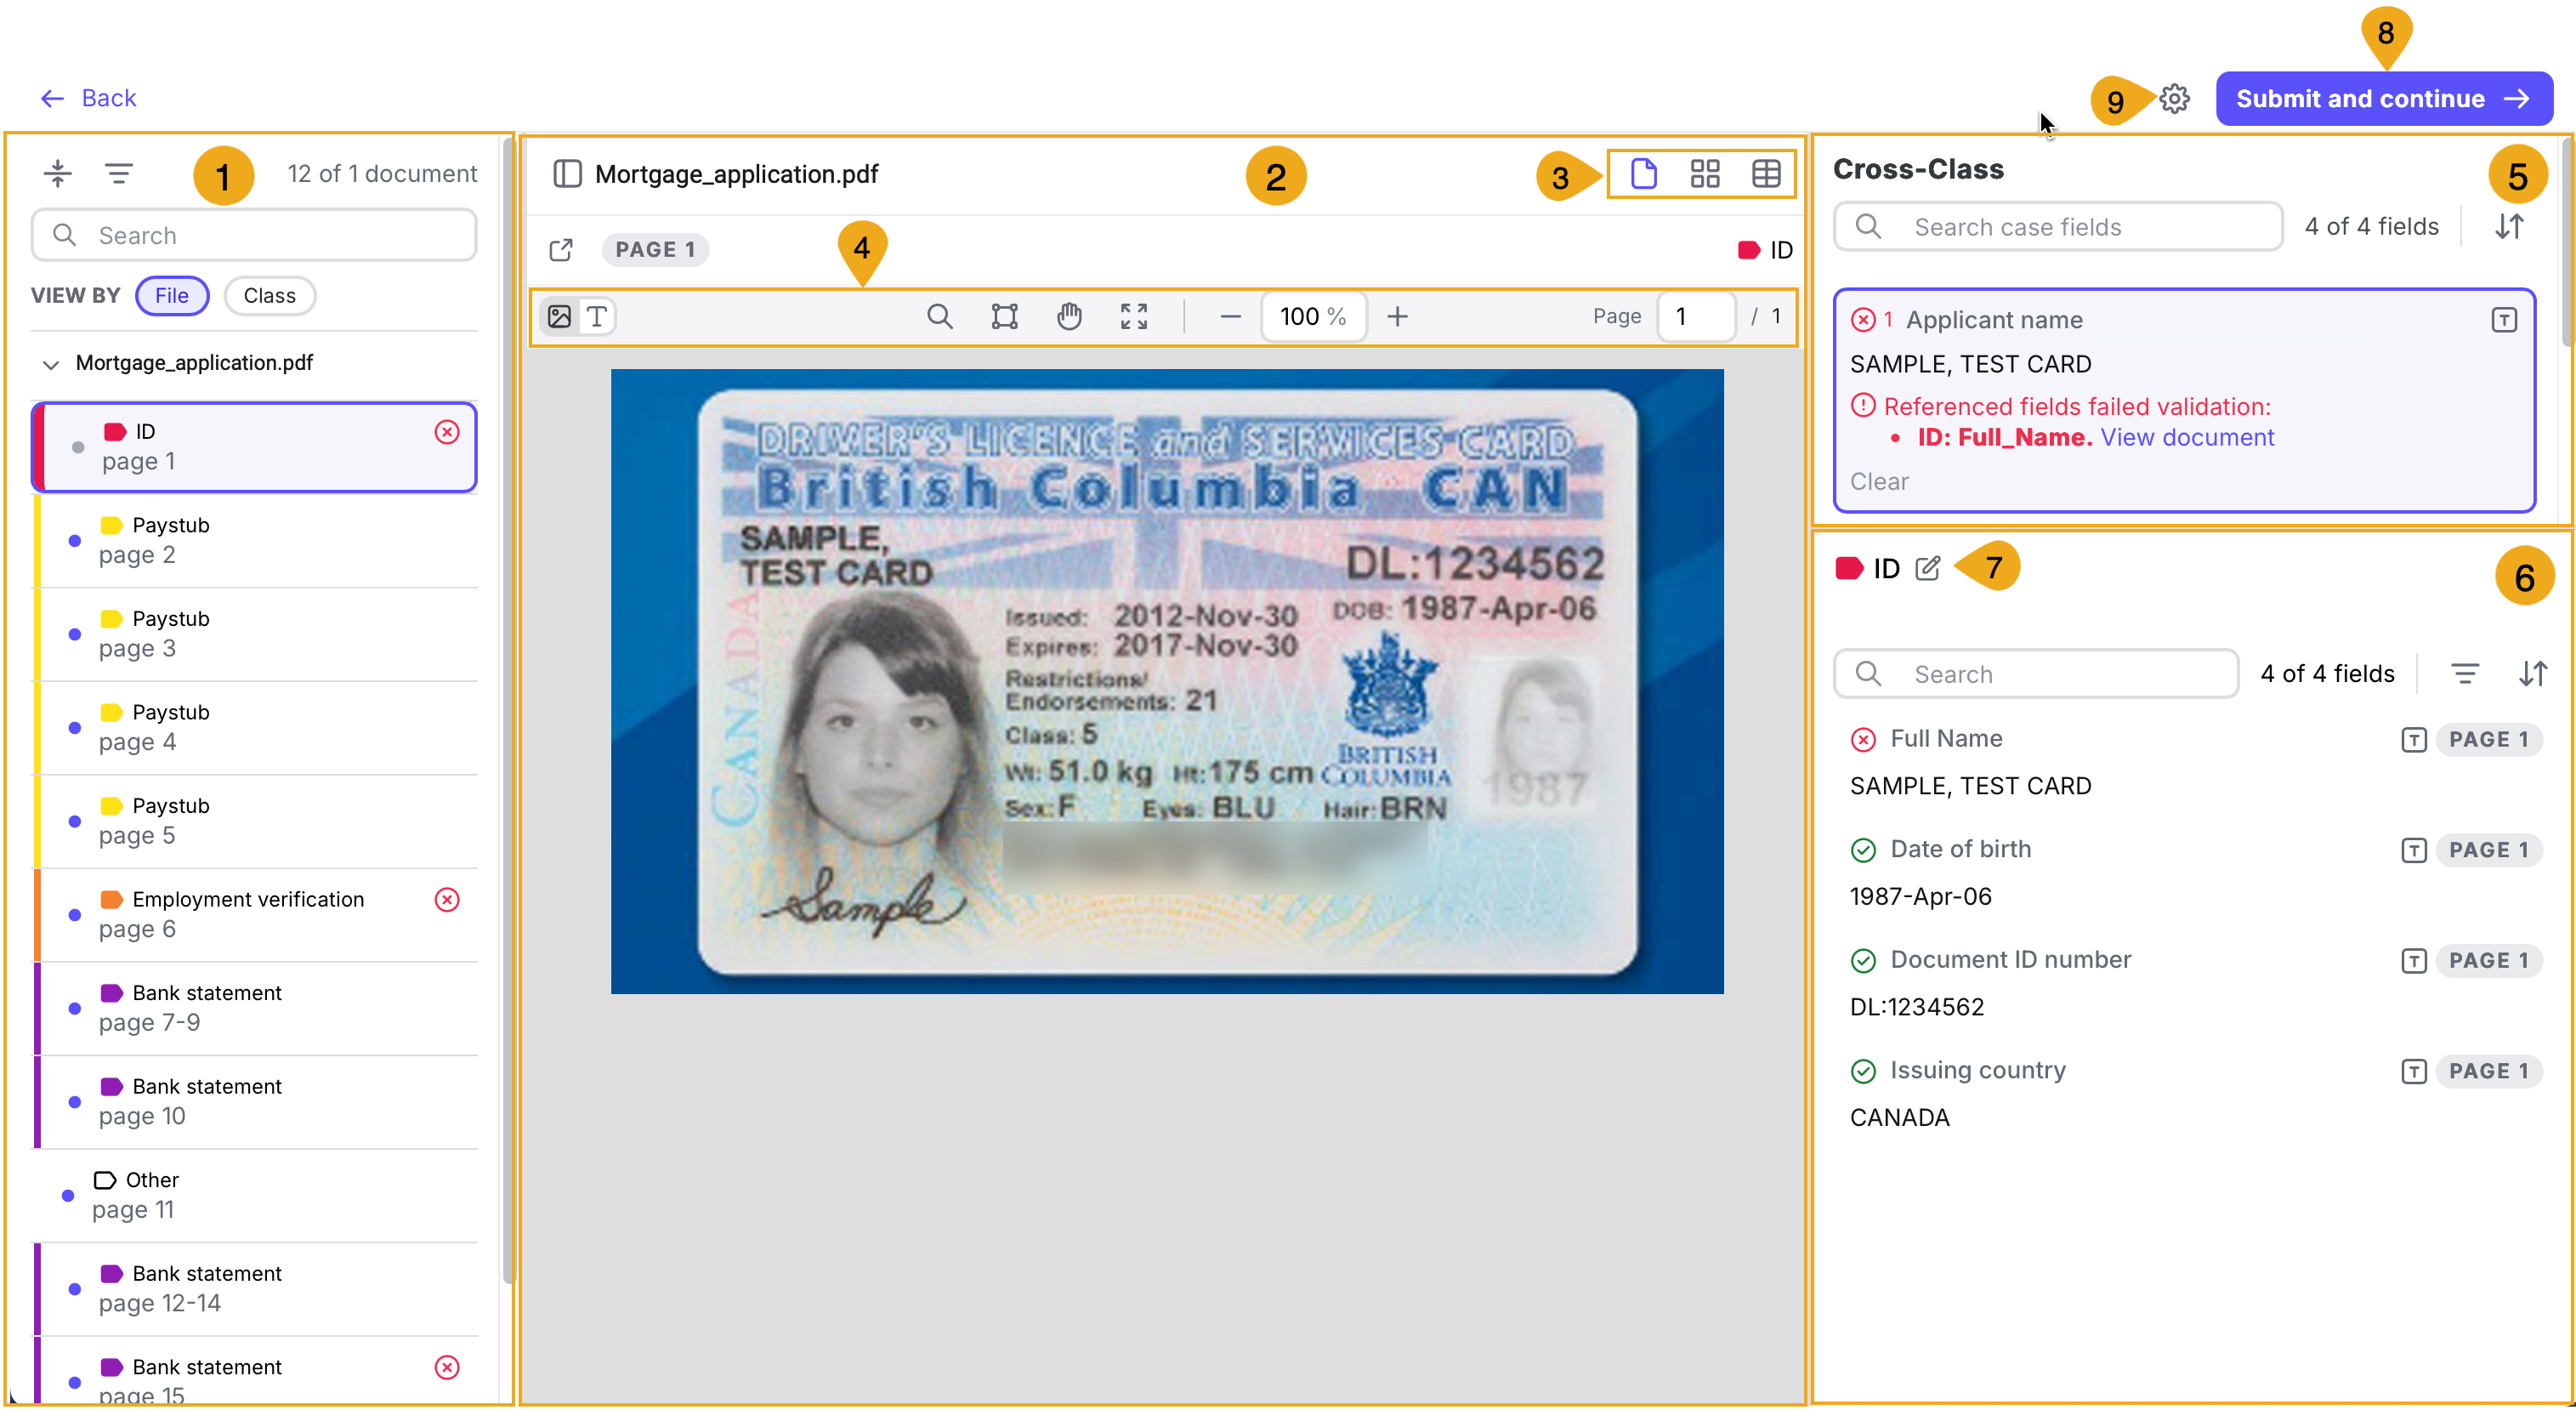Open the filter icon in the left sidebar
The width and height of the screenshot is (2576, 1410).
118,172
